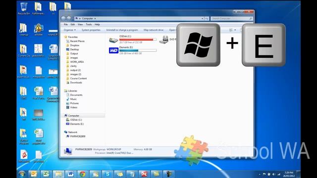317x178 pixels.
Task: Open the Music library
Action: 73,99
